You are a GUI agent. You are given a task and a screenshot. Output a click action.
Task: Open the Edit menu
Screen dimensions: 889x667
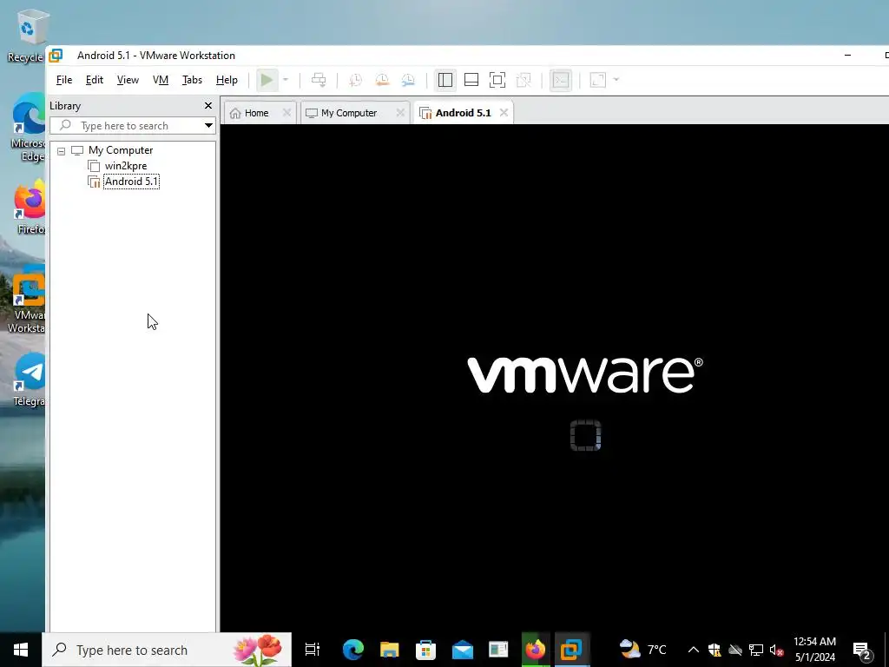pyautogui.click(x=94, y=80)
